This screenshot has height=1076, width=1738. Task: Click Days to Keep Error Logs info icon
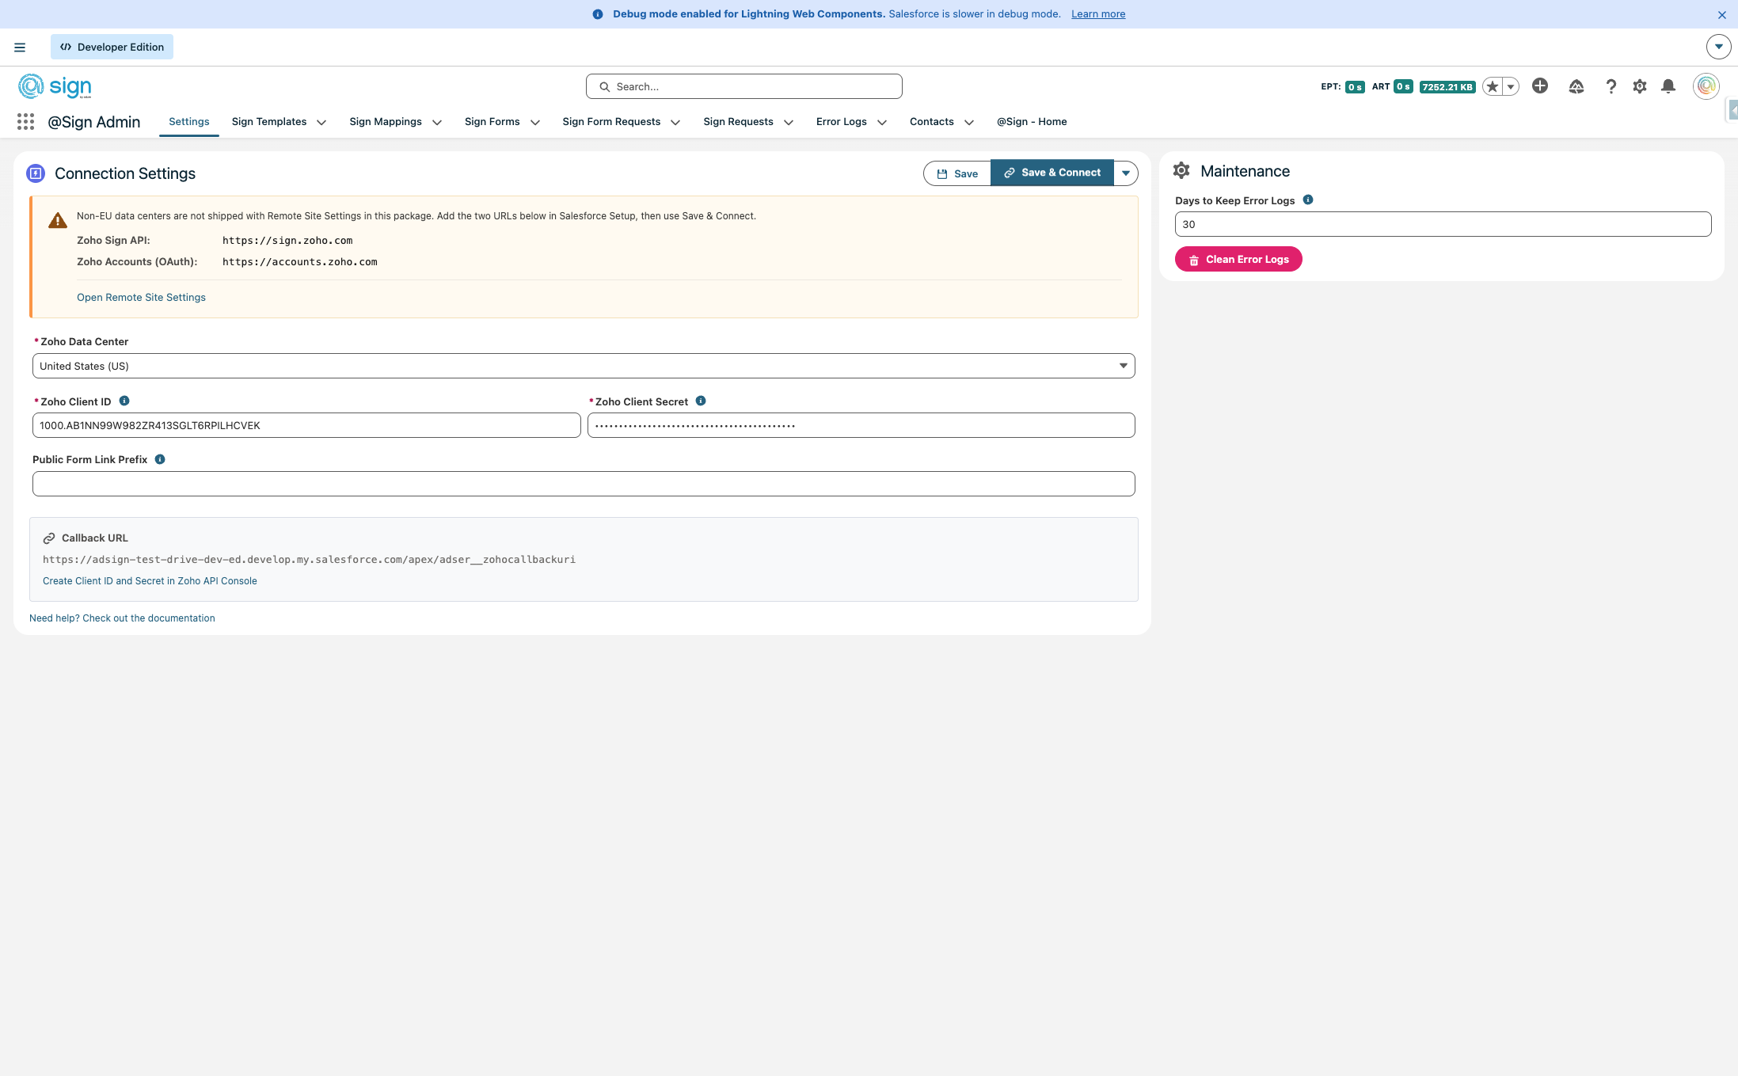tap(1308, 200)
